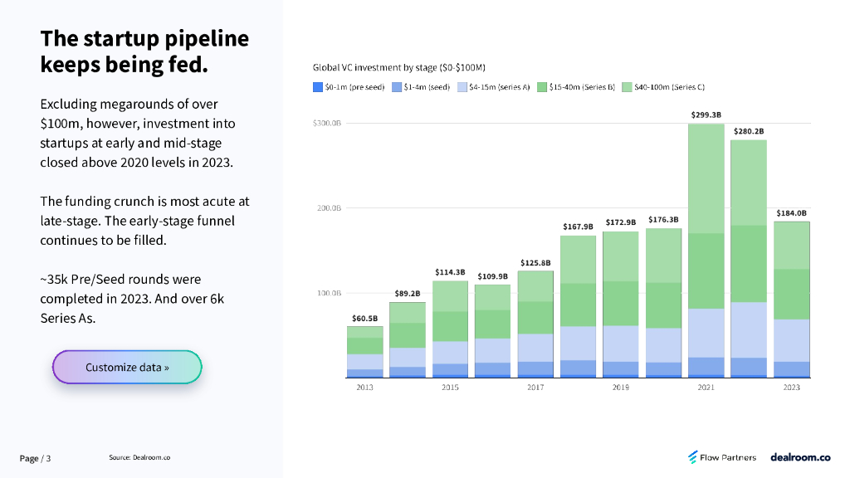Click the $0-1m (pre seed) legend color swatch
The width and height of the screenshot is (850, 478).
(317, 87)
